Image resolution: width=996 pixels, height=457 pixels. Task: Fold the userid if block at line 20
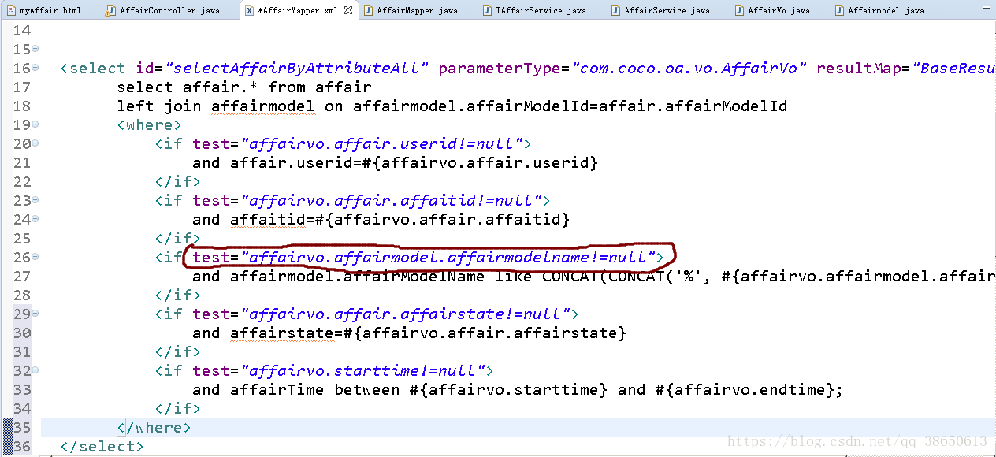click(x=35, y=143)
